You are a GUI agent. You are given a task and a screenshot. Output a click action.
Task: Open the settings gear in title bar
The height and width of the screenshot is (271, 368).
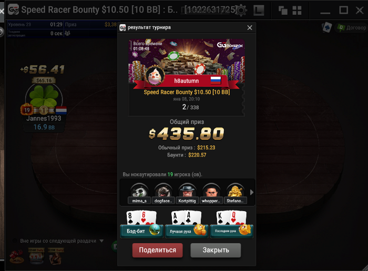[241, 10]
